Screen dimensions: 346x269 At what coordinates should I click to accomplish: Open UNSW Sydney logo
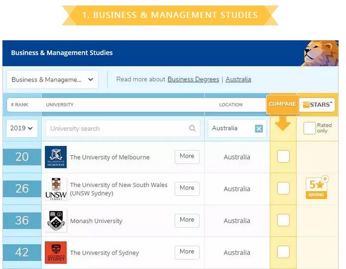coord(56,189)
